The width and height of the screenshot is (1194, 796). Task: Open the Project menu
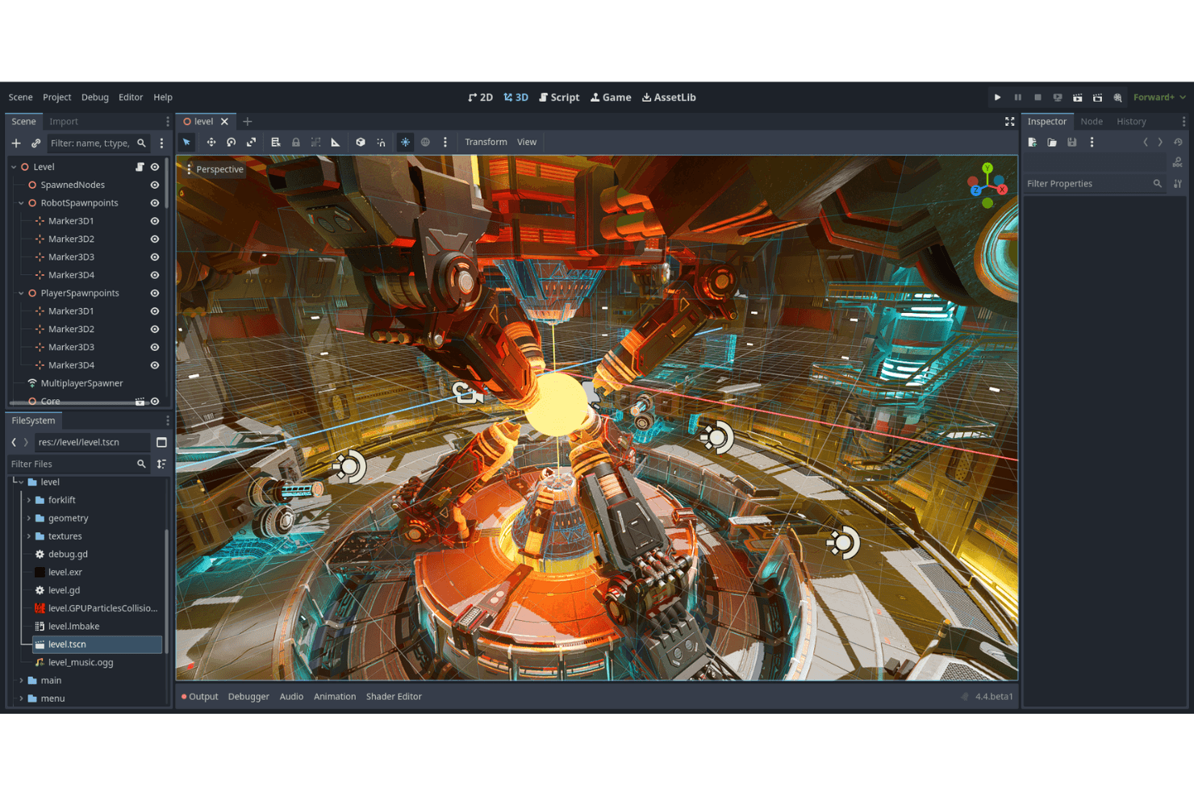pos(56,98)
